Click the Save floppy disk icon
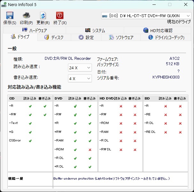Screen dimensions: 194x192 (10, 16)
